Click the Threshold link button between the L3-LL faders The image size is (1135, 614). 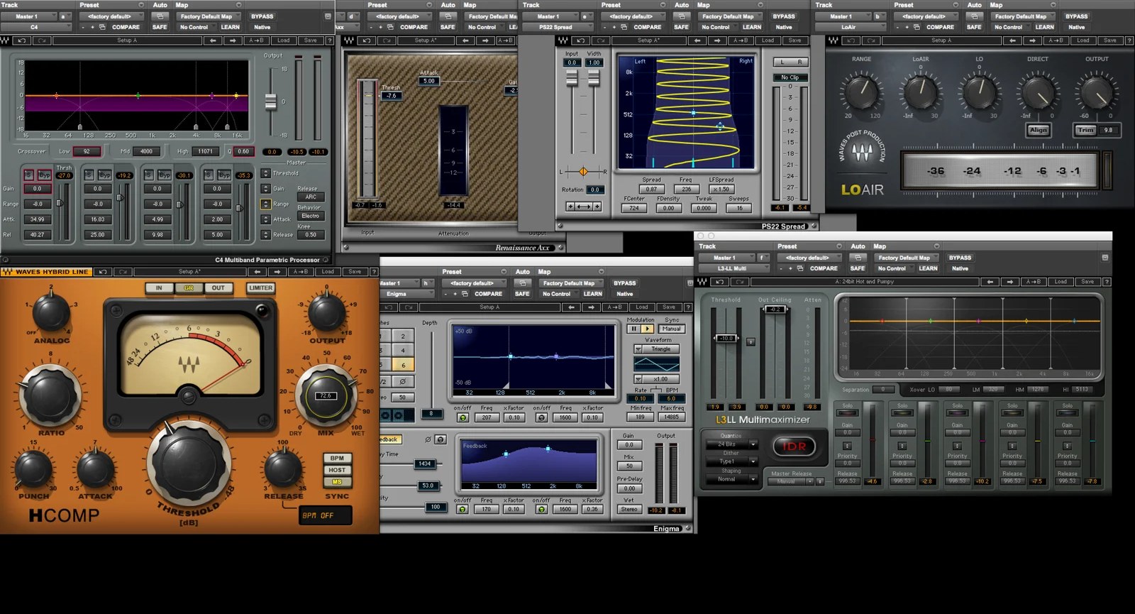click(751, 341)
